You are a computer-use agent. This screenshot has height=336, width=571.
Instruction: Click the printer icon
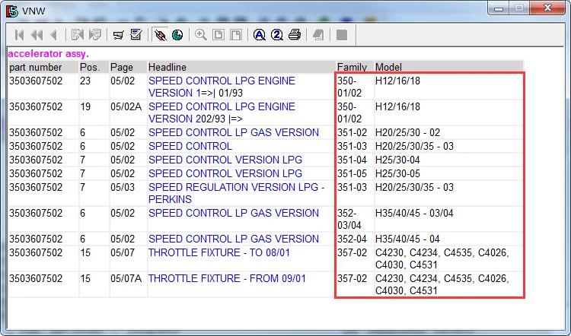point(294,35)
